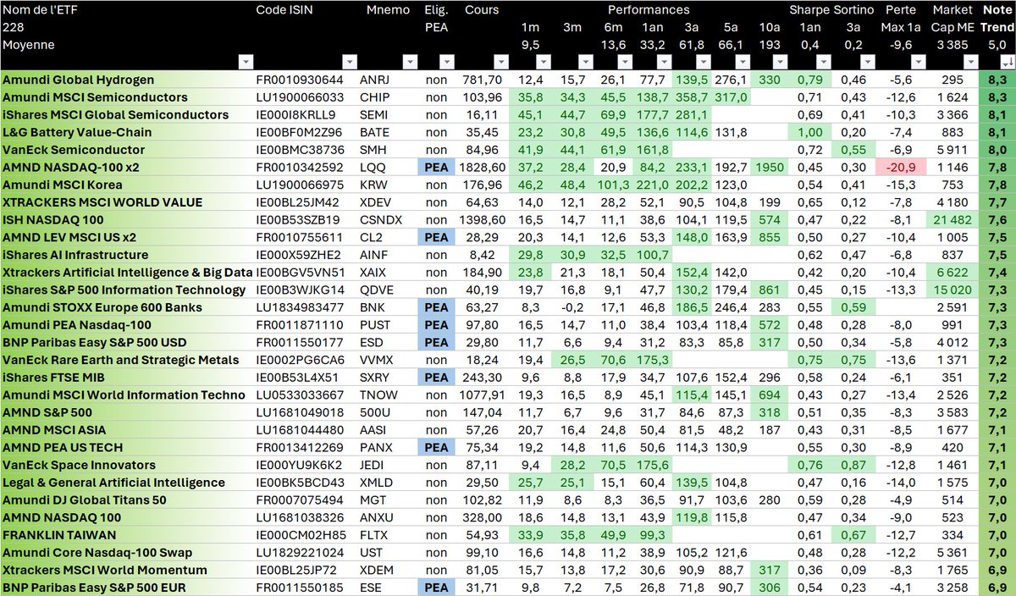The height and width of the screenshot is (596, 1016).
Task: Select the Note Trend 7,6 for CSNDX
Action: 997,220
